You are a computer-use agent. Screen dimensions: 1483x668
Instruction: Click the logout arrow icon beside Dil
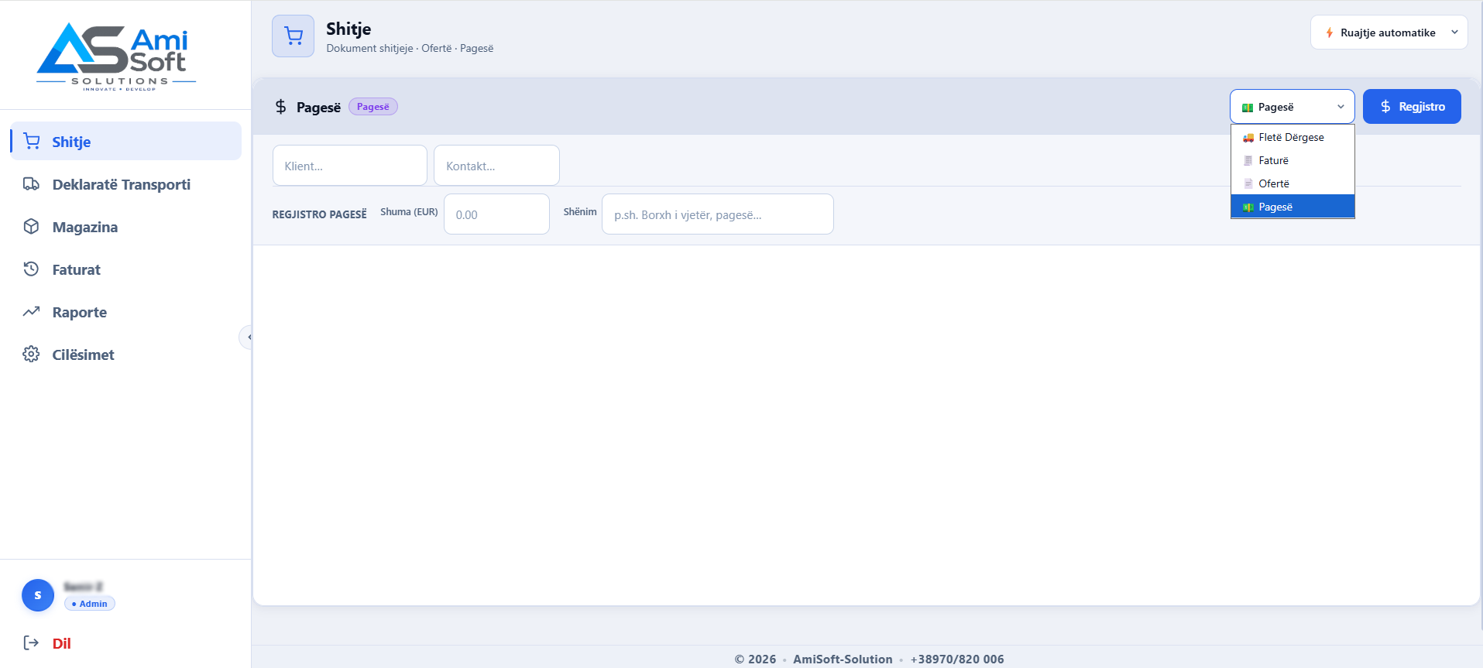click(x=31, y=642)
